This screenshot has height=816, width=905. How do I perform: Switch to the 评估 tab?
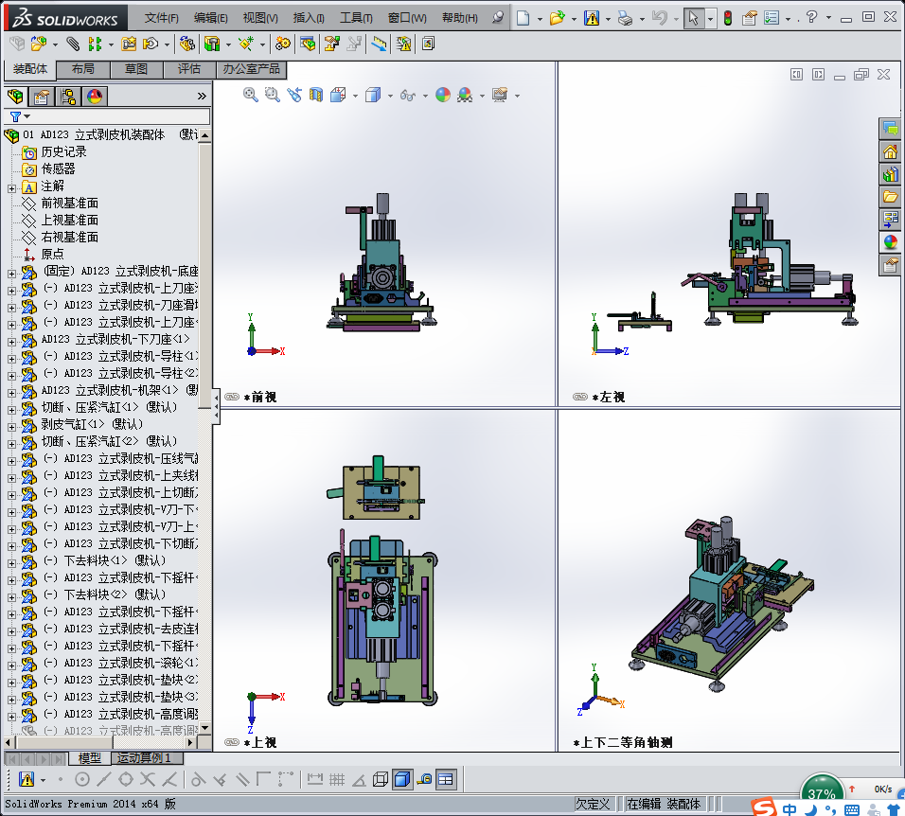pos(189,69)
